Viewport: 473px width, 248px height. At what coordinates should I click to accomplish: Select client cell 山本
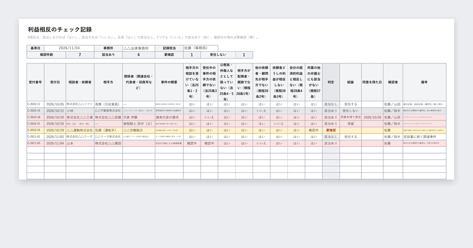point(80,143)
